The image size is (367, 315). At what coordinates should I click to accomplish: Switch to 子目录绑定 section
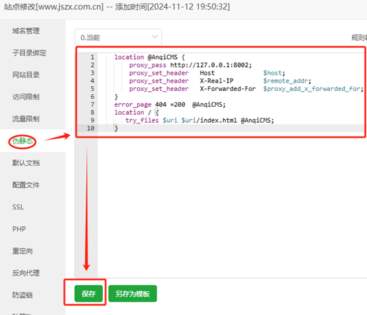[x=29, y=53]
